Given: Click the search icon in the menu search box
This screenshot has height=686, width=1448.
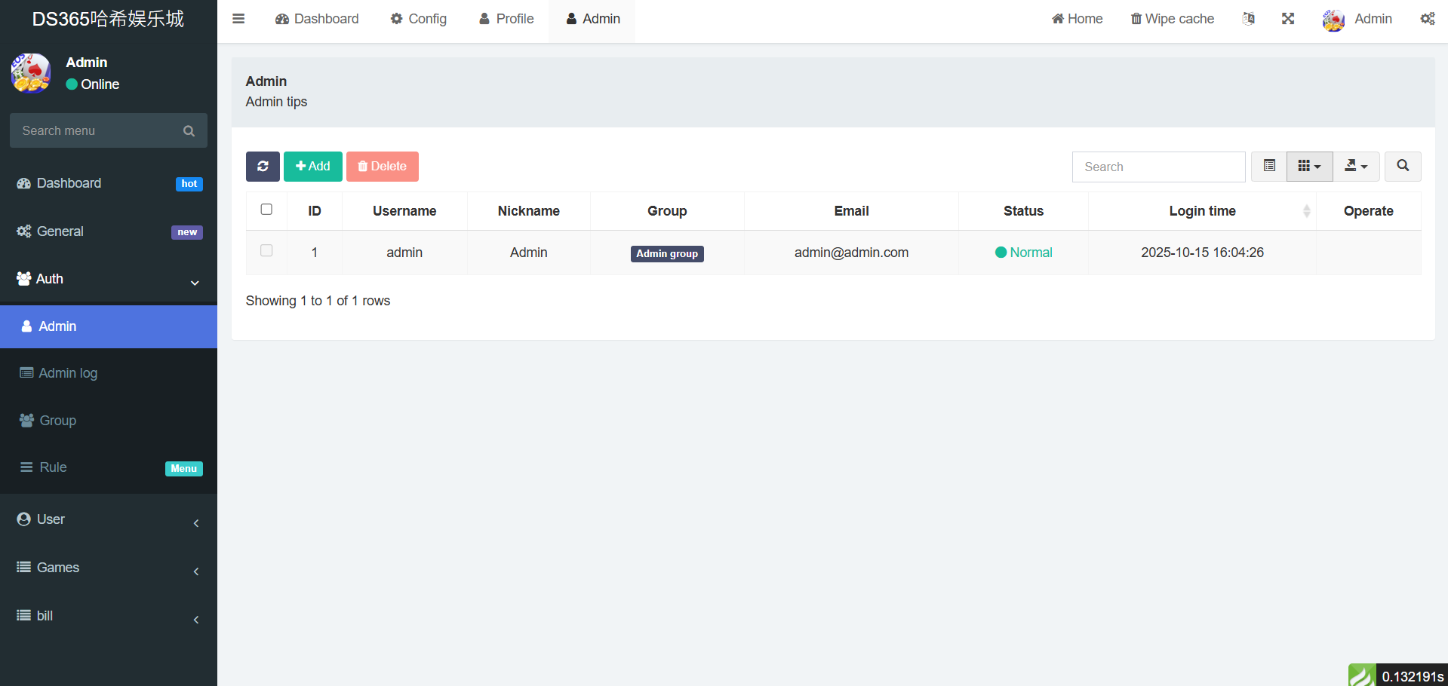Looking at the screenshot, I should coord(189,131).
